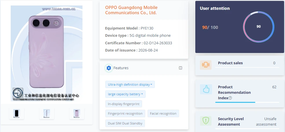The width and height of the screenshot is (285, 132).
Task: Click the Product sales progress bar
Action: [x=247, y=67]
